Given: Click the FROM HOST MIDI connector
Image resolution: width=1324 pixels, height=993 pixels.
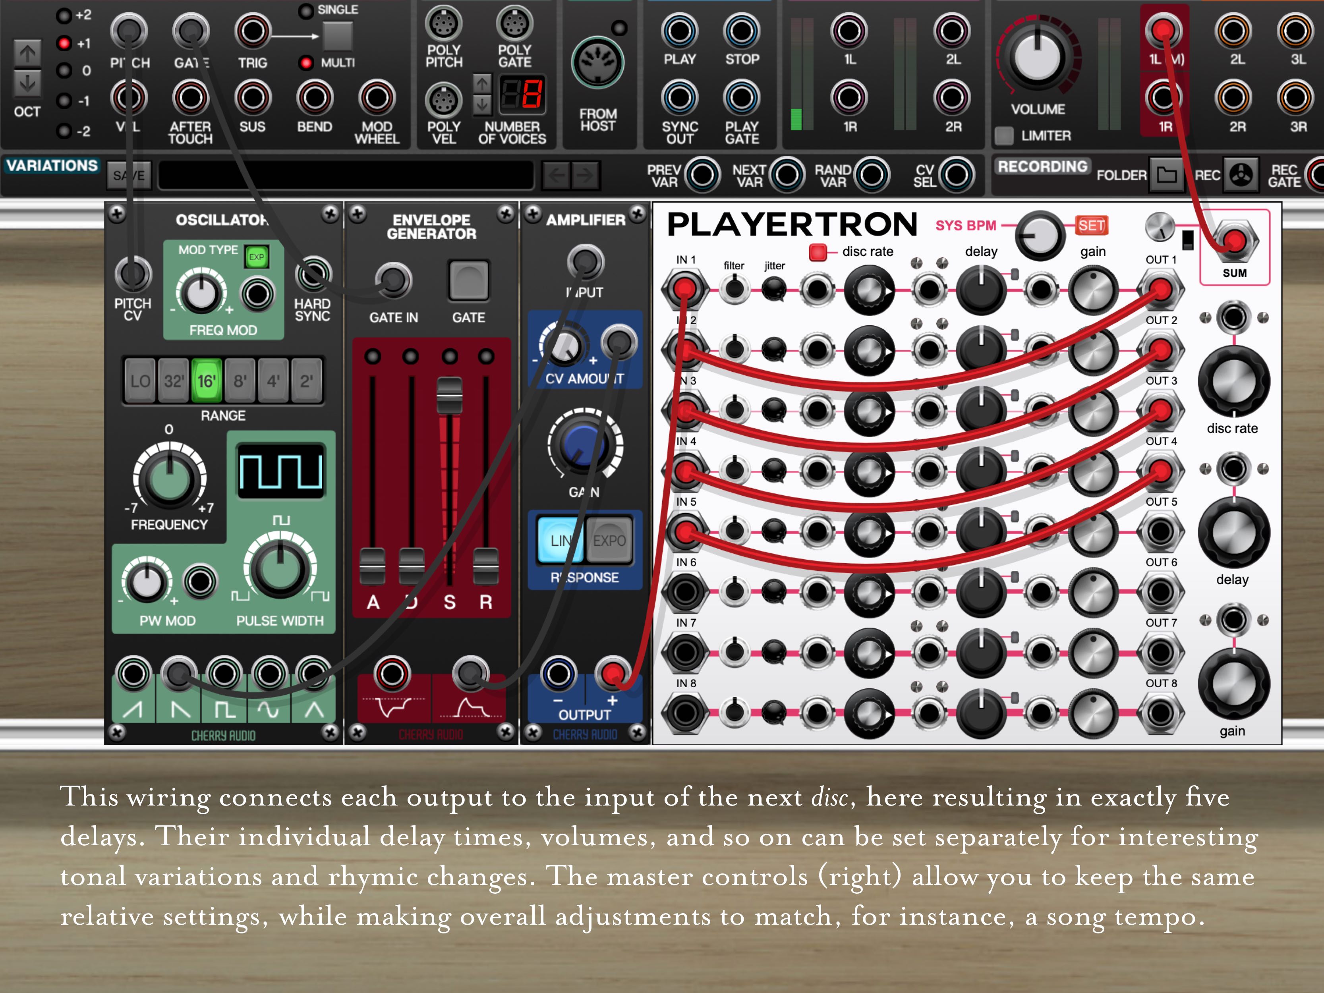Looking at the screenshot, I should point(597,63).
